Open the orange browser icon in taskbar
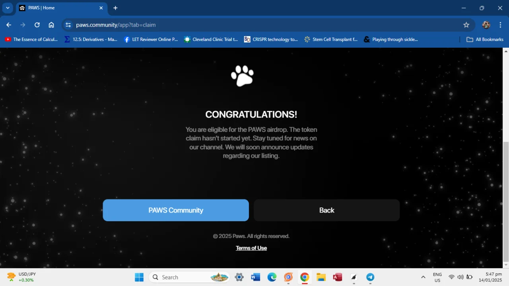Screen dimensions: 509x286 (288, 277)
